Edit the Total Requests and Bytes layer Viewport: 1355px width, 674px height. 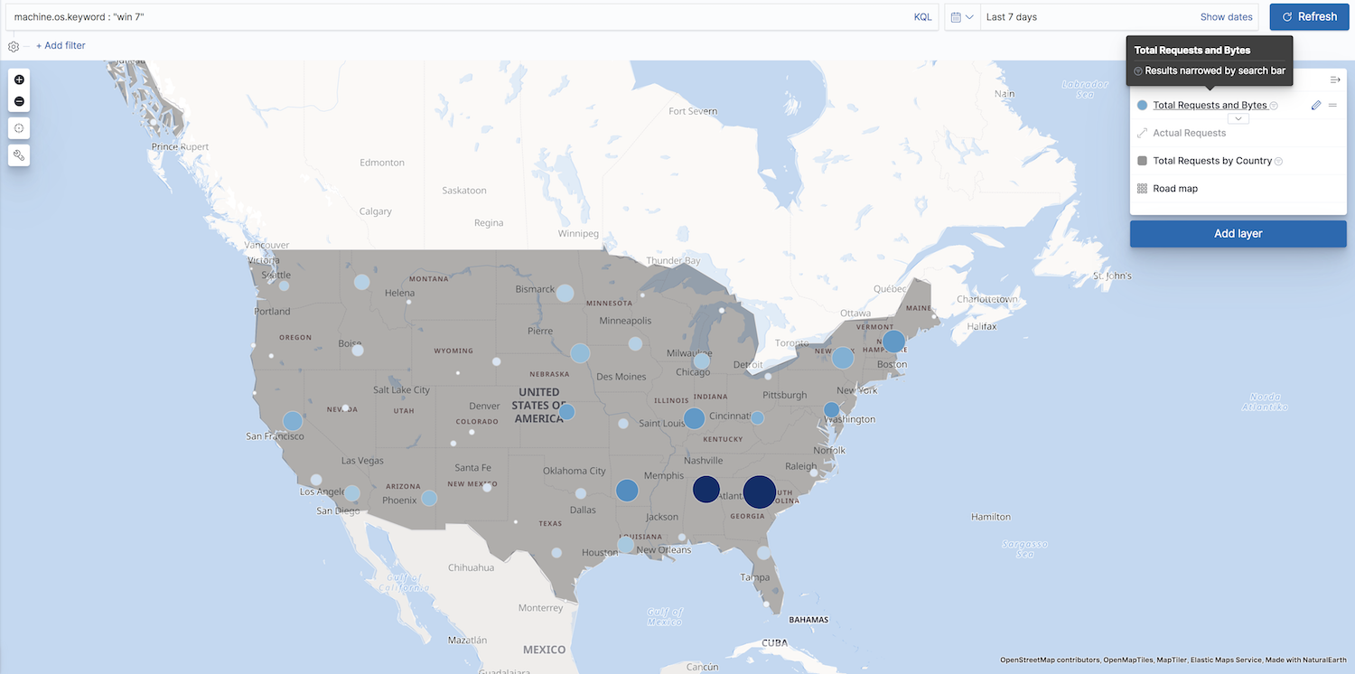[x=1316, y=106]
